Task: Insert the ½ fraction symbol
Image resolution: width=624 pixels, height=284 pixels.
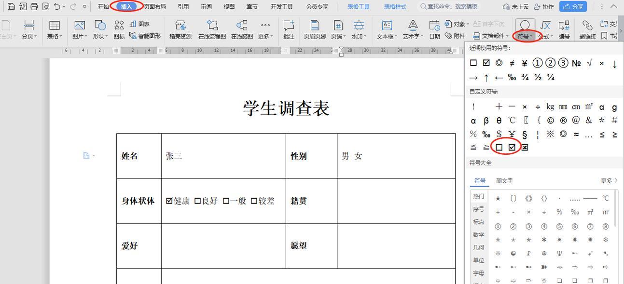Action: pyautogui.click(x=538, y=77)
